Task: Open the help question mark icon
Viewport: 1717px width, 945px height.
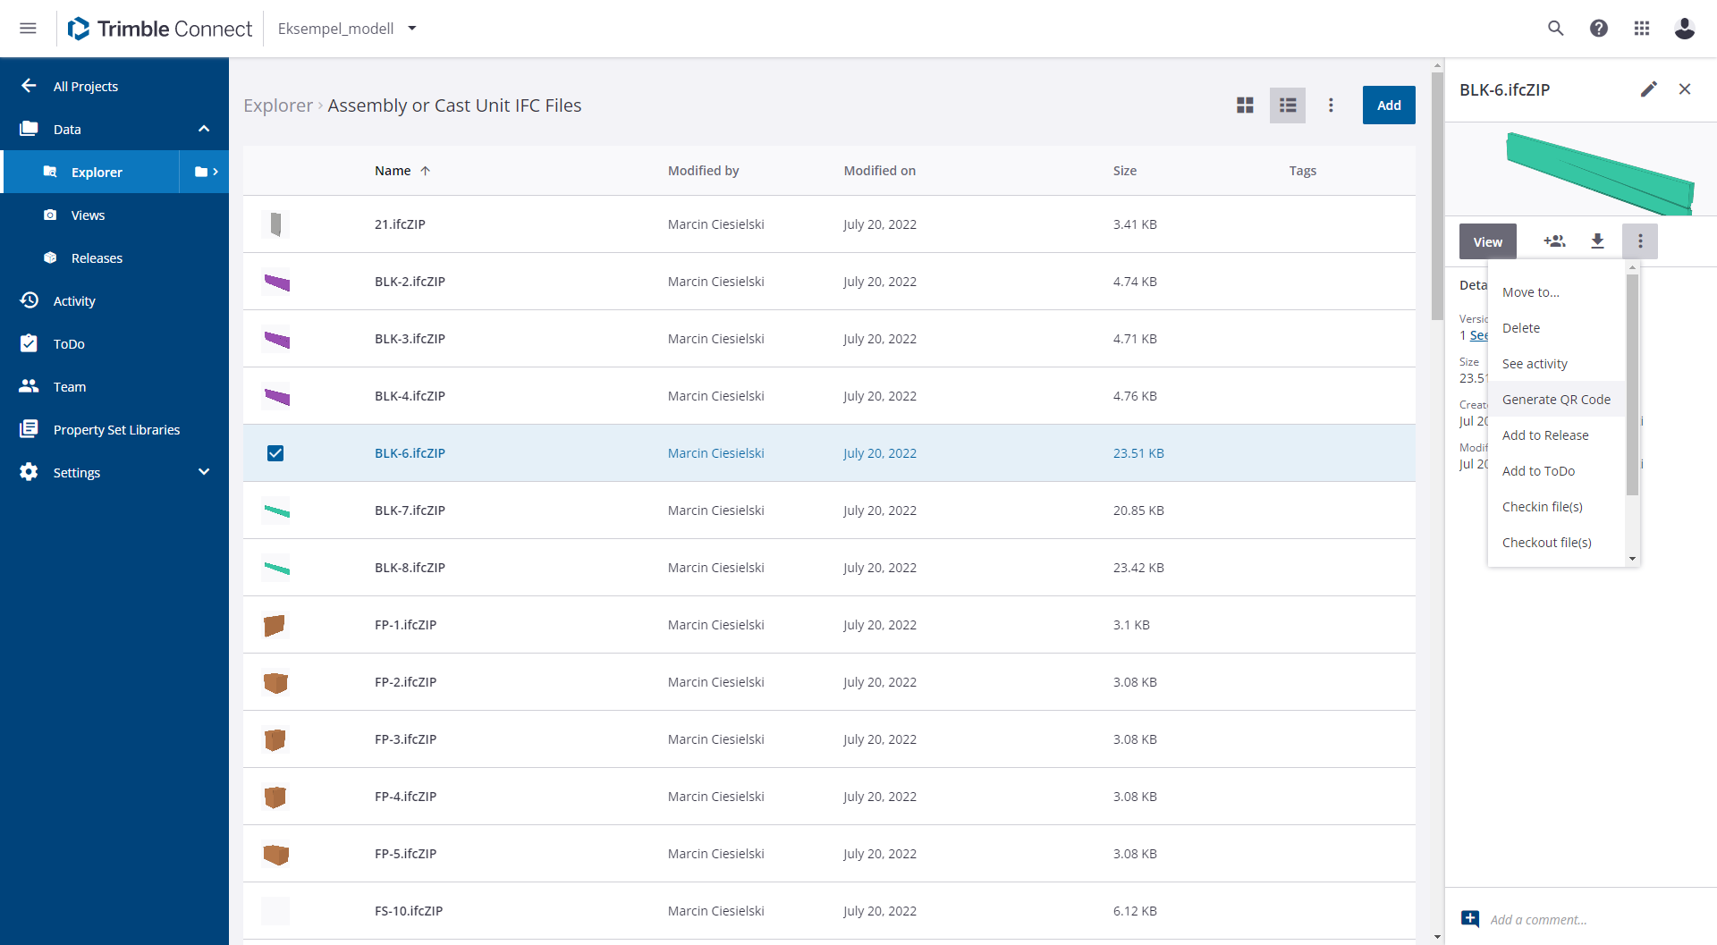Action: click(1599, 29)
